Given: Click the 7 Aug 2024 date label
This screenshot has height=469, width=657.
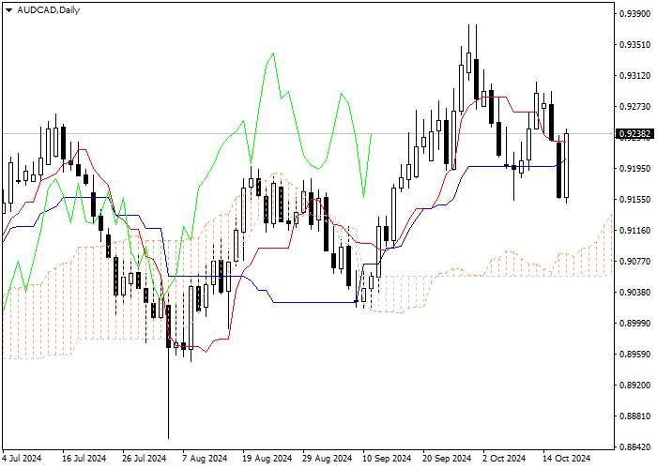Looking at the screenshot, I should tap(205, 458).
